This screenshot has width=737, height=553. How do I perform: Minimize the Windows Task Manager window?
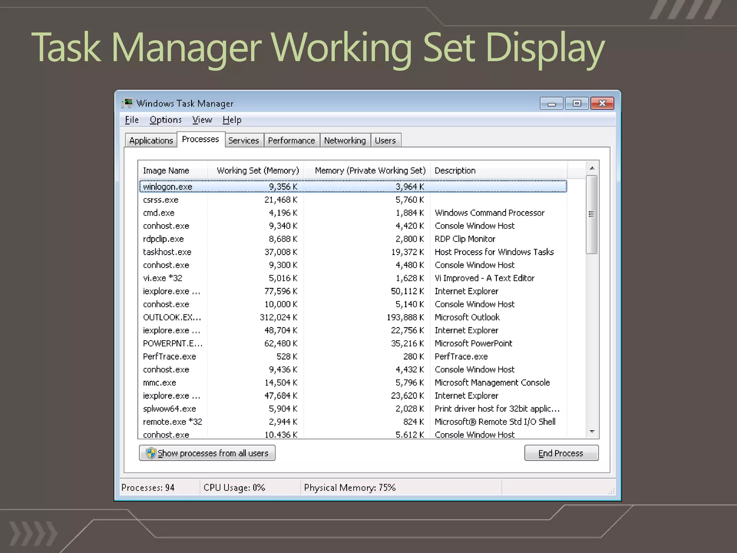click(x=551, y=104)
